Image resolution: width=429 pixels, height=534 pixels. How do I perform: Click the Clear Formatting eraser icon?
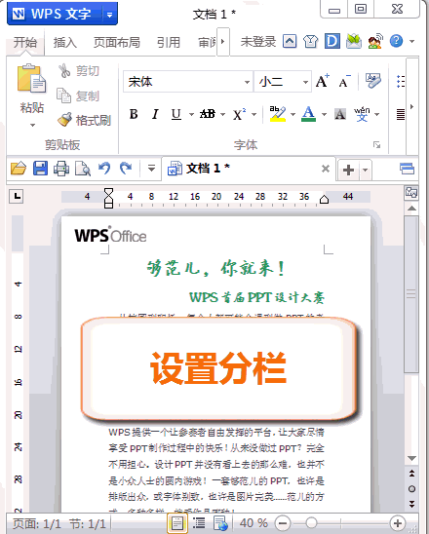click(373, 81)
